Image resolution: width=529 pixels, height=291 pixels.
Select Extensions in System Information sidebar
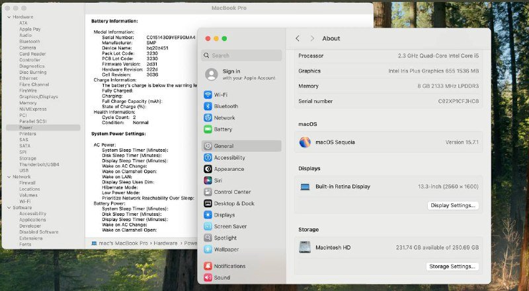click(30, 238)
